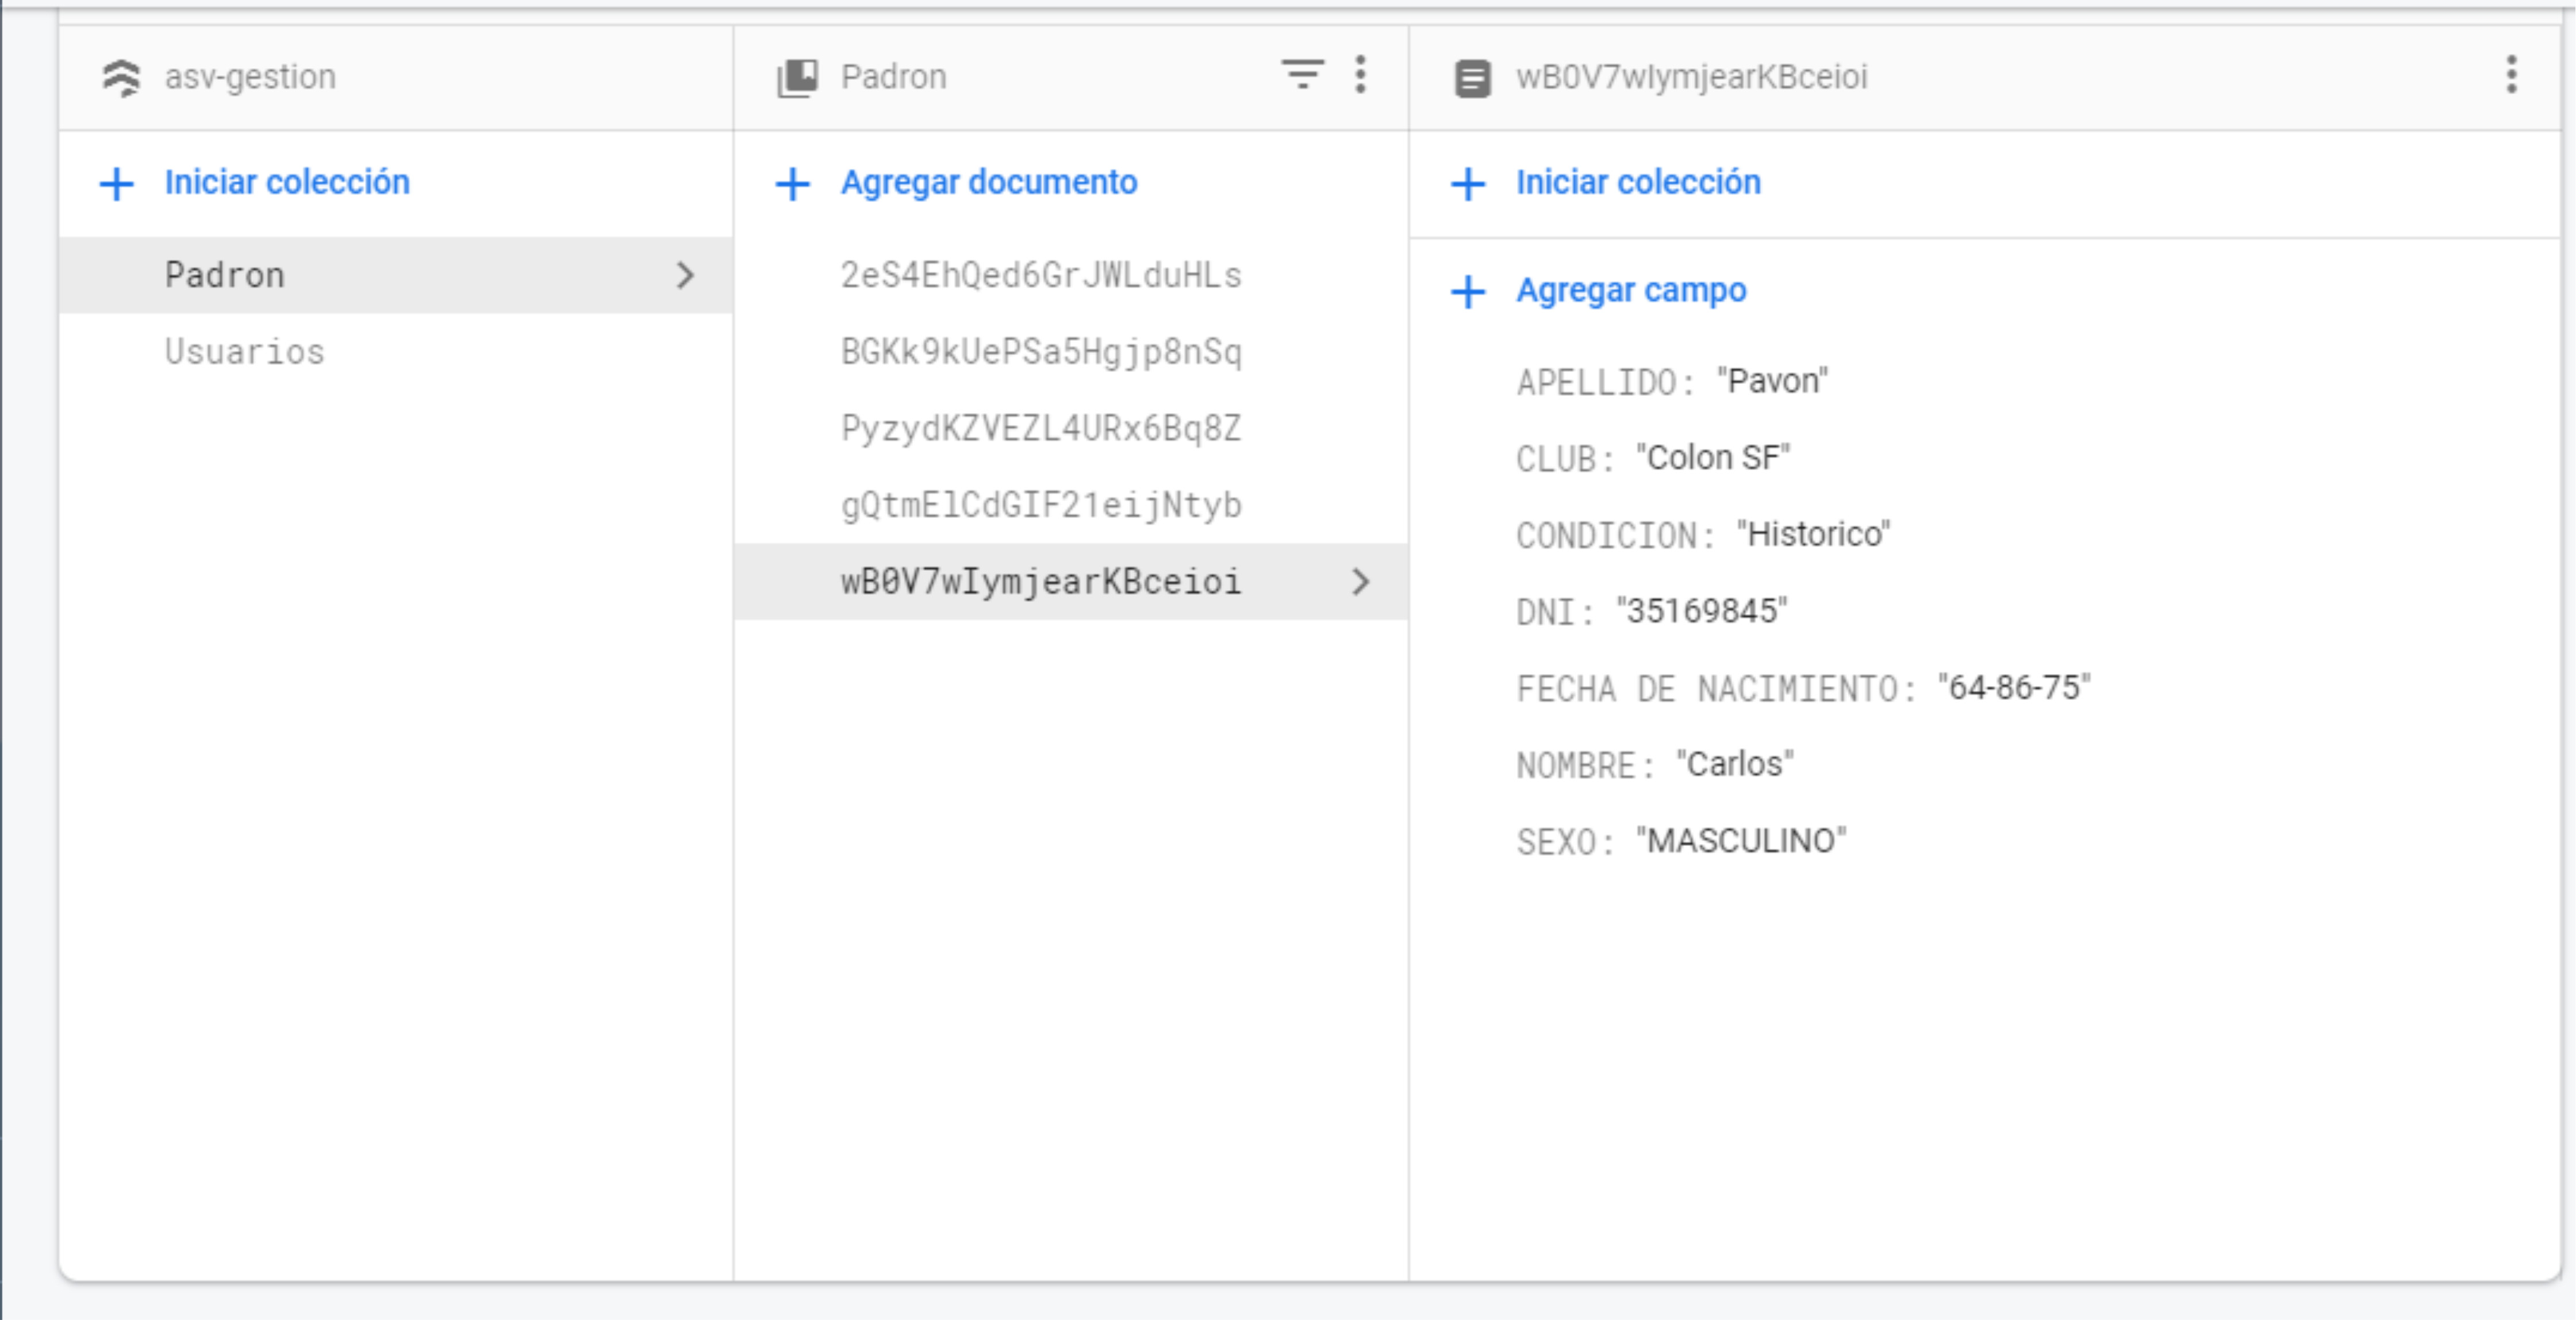Expand chevron on wB0V7wIymjearKBceioi document row
This screenshot has width=2576, height=1320.
[x=1360, y=582]
